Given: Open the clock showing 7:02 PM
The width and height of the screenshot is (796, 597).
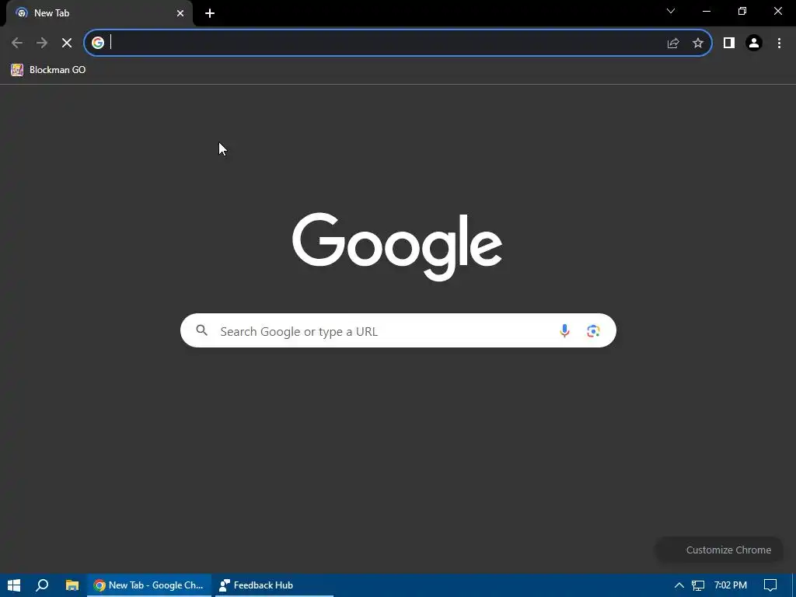Looking at the screenshot, I should tap(731, 585).
